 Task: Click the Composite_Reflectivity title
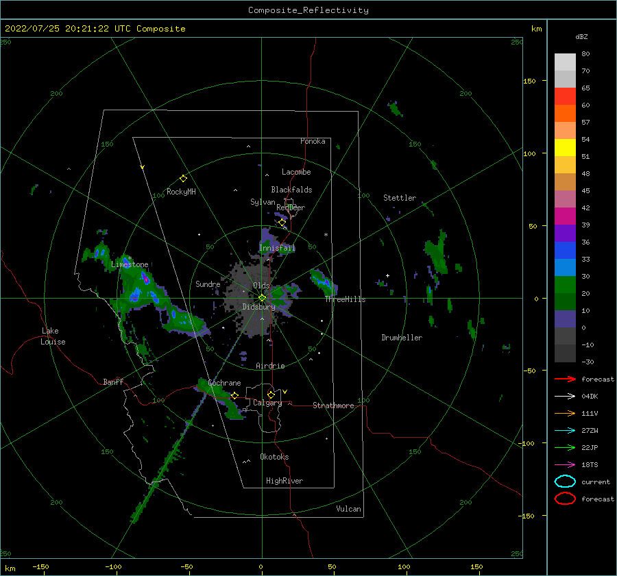308,10
